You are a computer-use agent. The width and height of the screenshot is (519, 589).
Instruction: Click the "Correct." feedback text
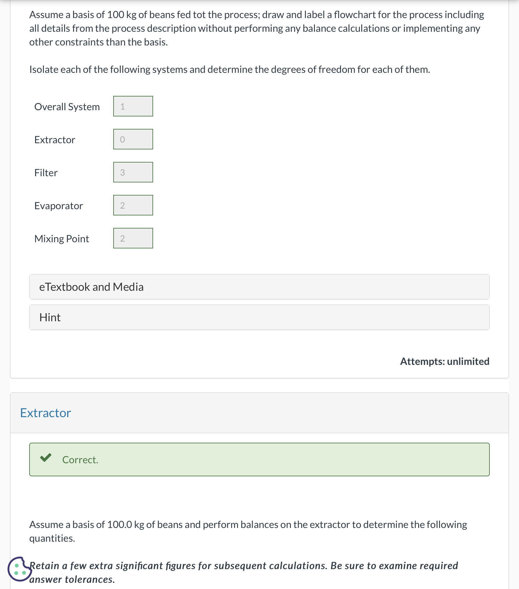pos(80,460)
